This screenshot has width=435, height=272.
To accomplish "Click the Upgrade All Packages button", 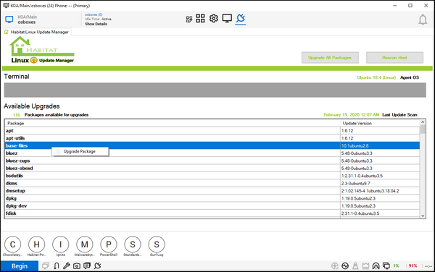I will 330,58.
